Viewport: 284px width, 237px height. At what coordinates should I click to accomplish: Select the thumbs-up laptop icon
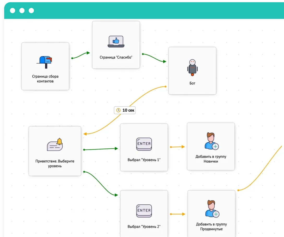click(116, 42)
